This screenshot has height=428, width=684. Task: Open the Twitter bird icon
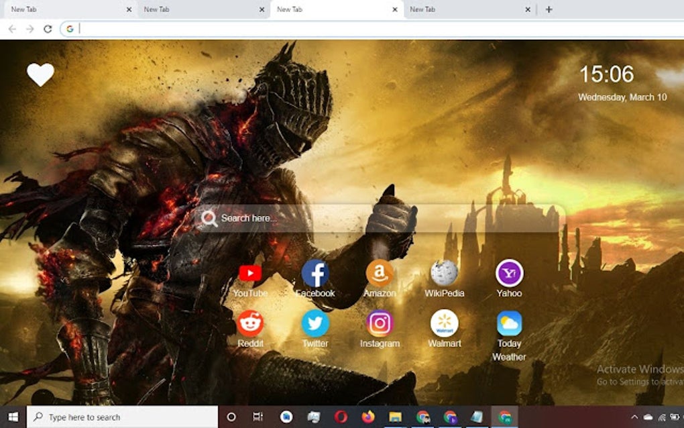315,323
